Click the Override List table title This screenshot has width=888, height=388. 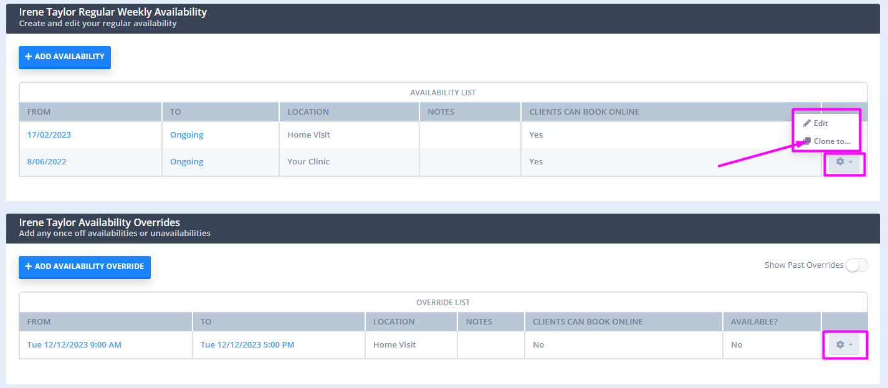tap(443, 302)
